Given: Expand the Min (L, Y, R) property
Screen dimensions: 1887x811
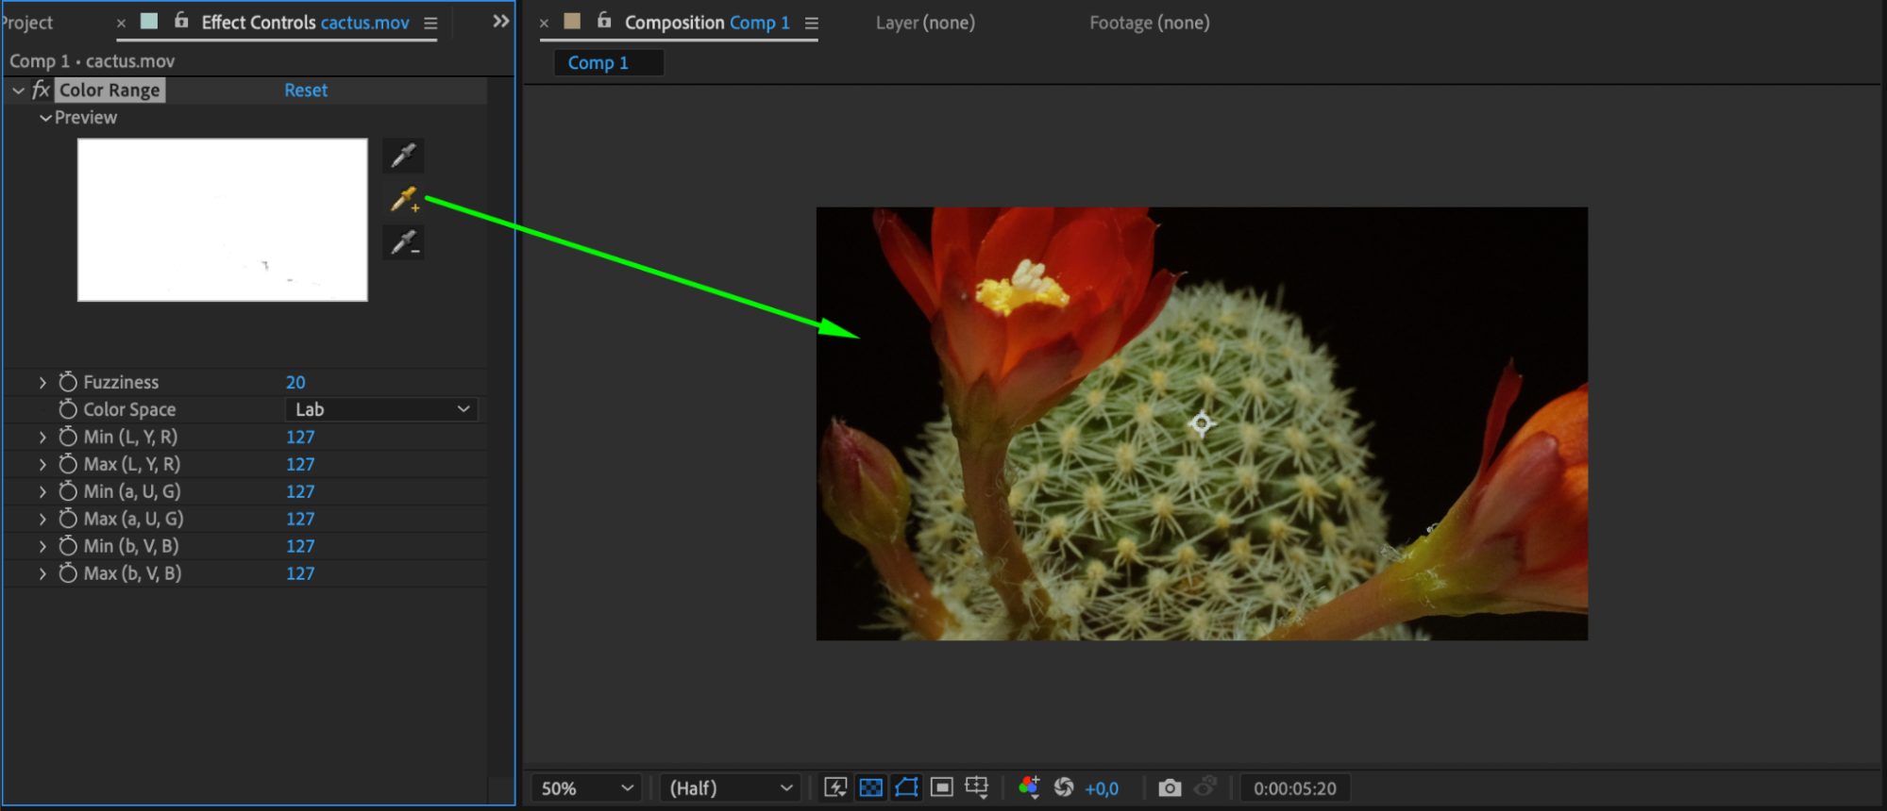Looking at the screenshot, I should tap(42, 437).
